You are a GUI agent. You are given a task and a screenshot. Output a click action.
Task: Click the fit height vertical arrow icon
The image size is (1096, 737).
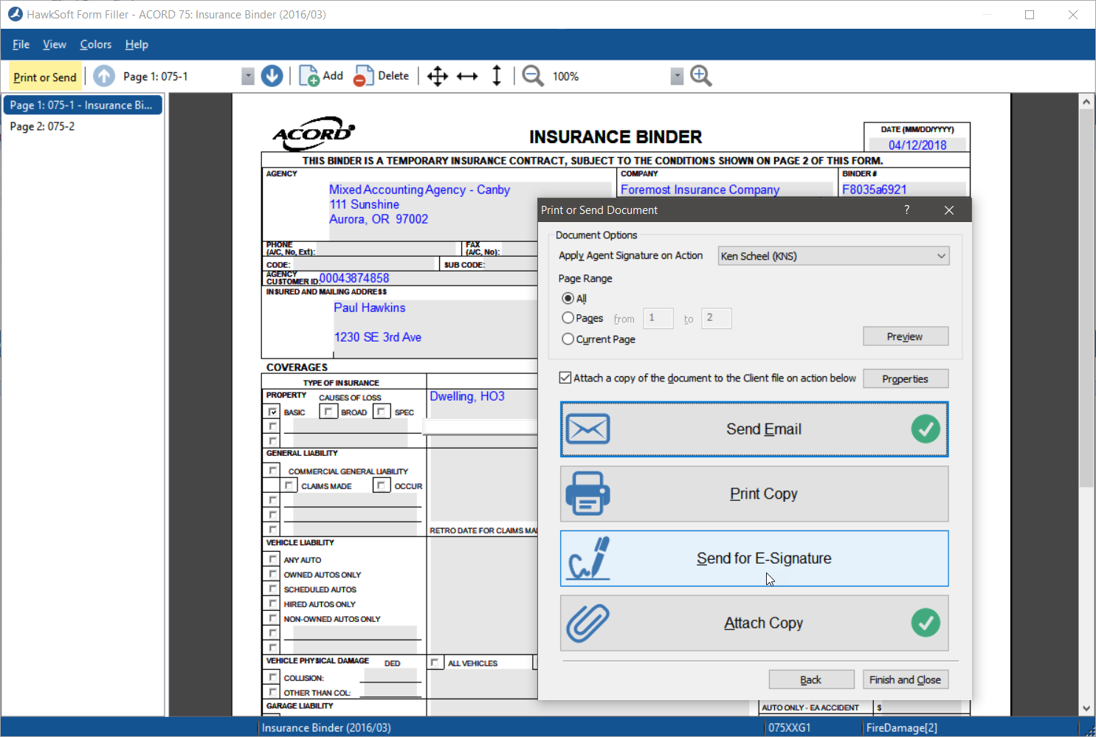pyautogui.click(x=497, y=76)
